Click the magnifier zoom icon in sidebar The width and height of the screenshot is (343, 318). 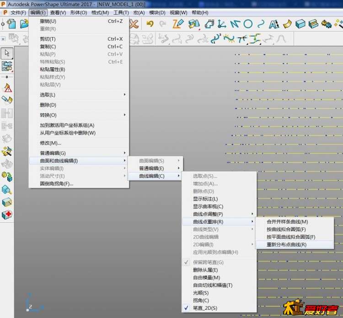coord(7,190)
